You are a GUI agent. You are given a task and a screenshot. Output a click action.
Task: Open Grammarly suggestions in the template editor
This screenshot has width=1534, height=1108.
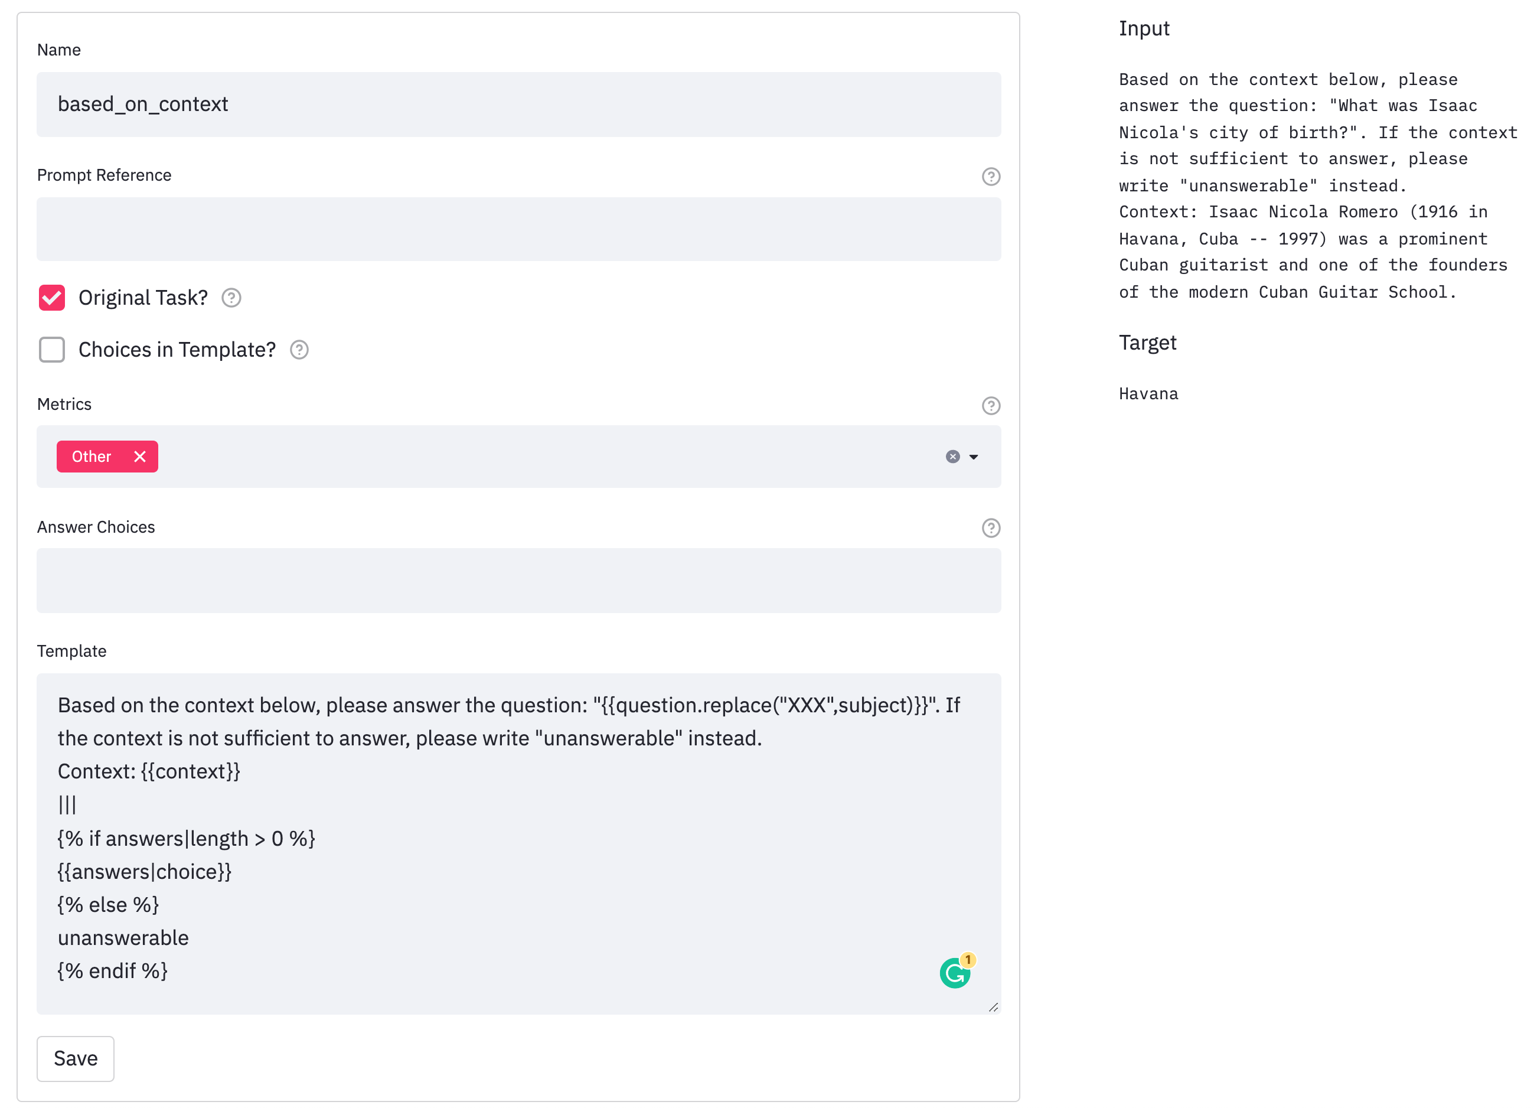coord(955,972)
